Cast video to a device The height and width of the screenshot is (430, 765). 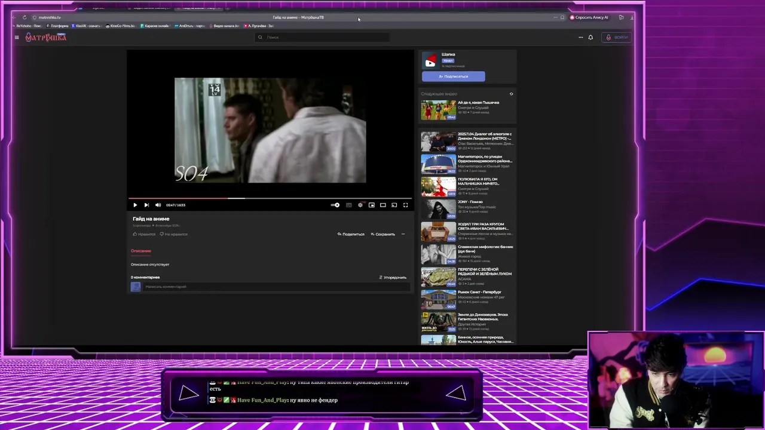394,205
